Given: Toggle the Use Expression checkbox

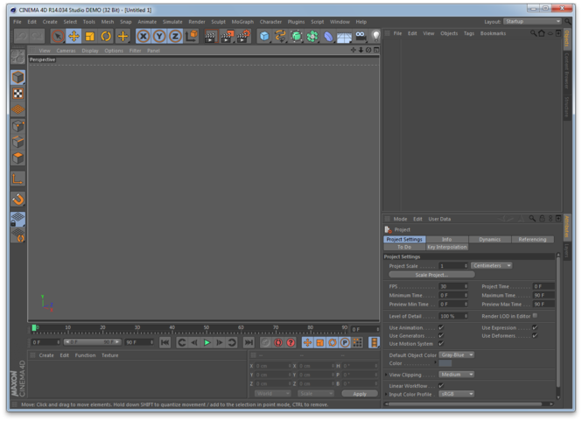Looking at the screenshot, I should pyautogui.click(x=535, y=327).
